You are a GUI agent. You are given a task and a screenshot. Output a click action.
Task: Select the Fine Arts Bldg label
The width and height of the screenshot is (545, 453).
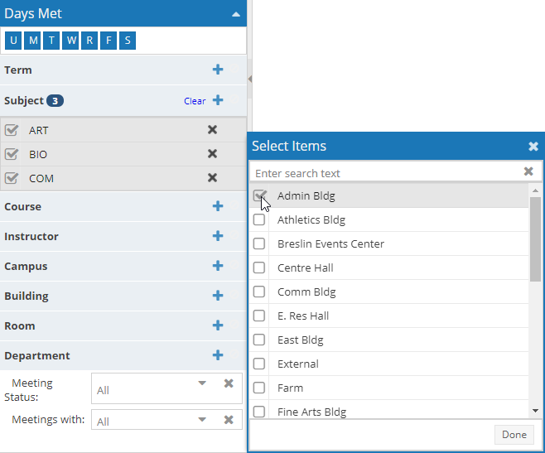pos(311,412)
